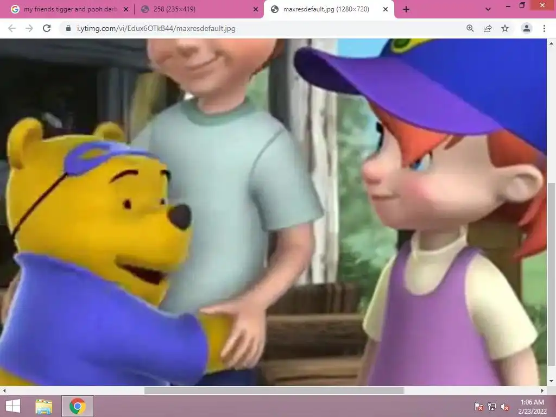556x417 pixels.
Task: Open File Explorer from the taskbar
Action: pos(43,406)
